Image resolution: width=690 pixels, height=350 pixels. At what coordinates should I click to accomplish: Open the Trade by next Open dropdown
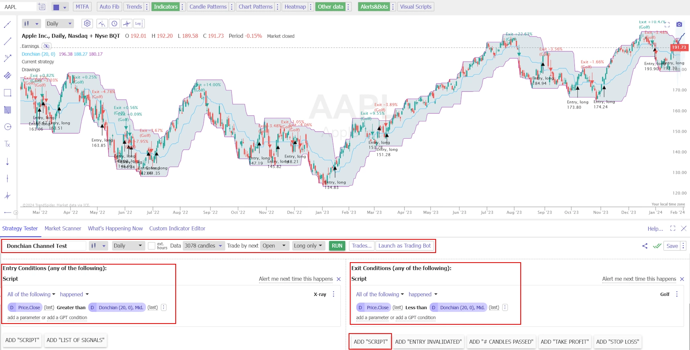(274, 246)
